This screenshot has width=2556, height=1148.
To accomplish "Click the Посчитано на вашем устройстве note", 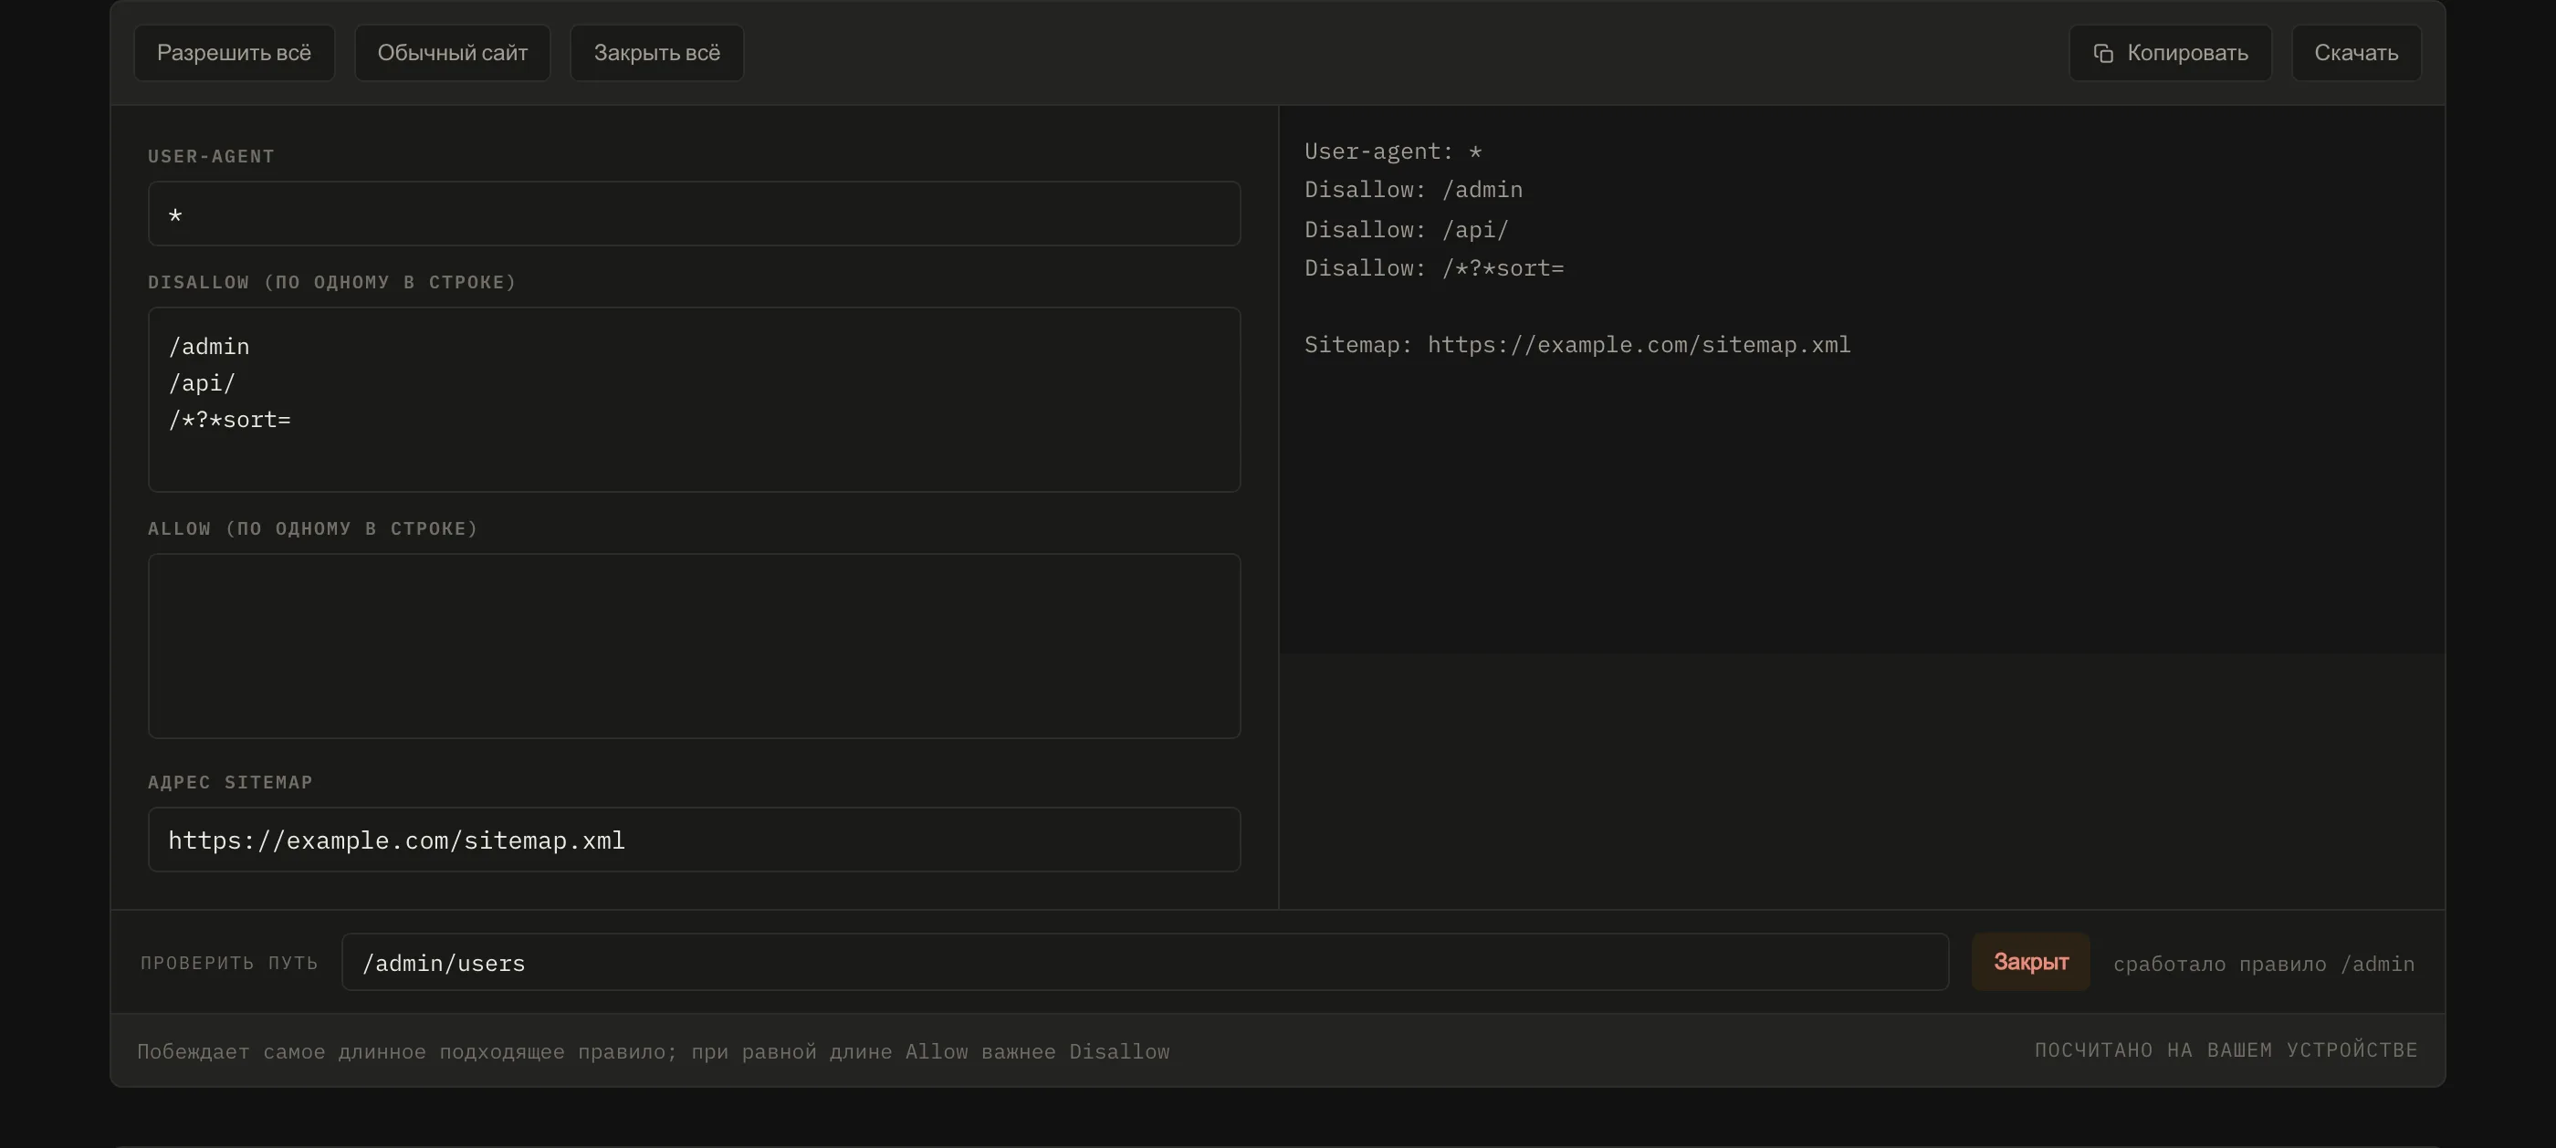I will [2226, 1049].
